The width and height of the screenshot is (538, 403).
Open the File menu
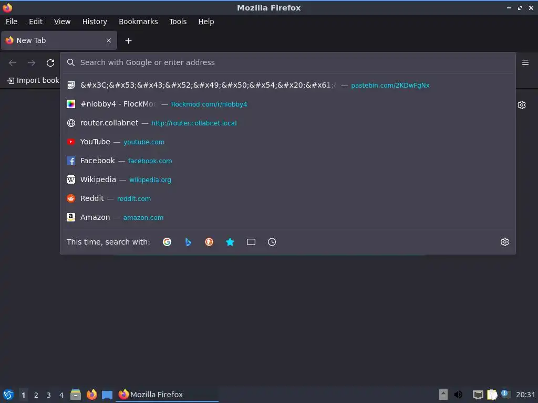click(x=12, y=22)
